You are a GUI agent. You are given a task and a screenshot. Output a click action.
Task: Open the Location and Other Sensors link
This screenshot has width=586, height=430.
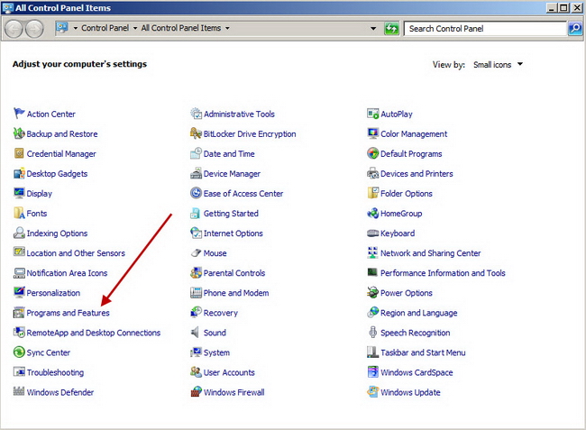tap(76, 253)
